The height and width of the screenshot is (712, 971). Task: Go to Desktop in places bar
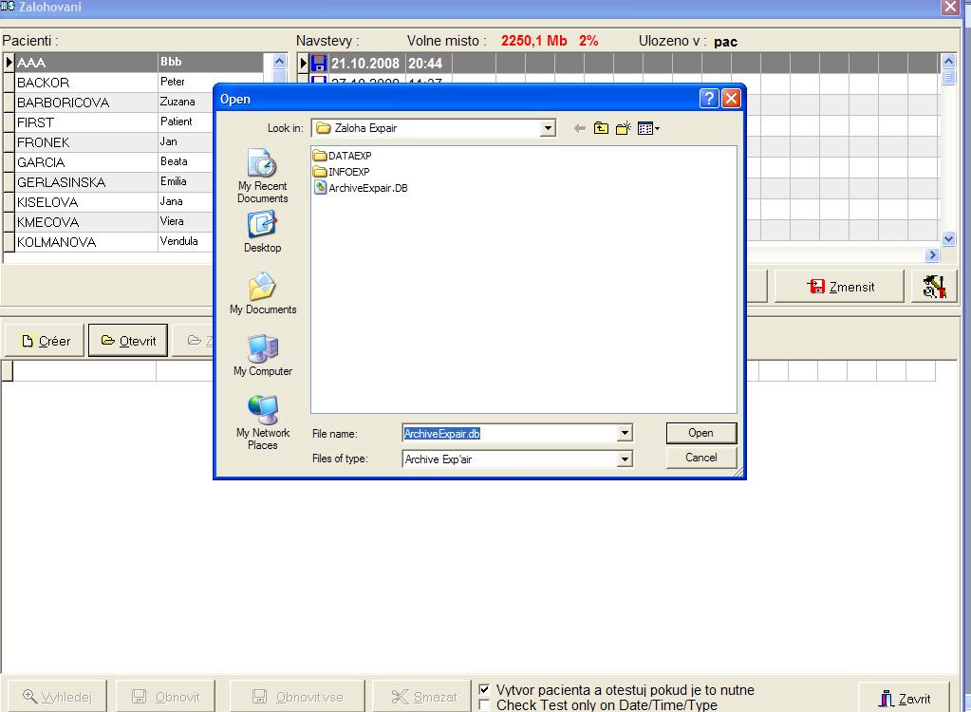coord(262,232)
